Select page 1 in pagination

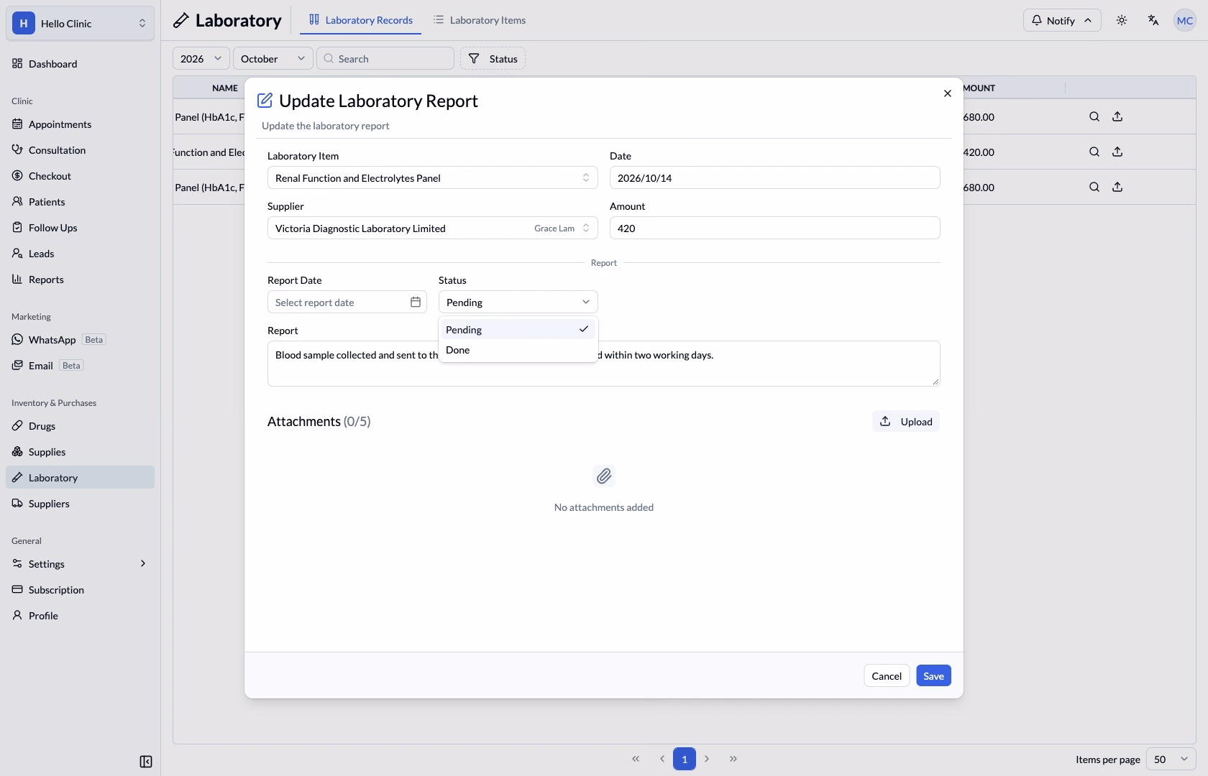[x=685, y=759]
